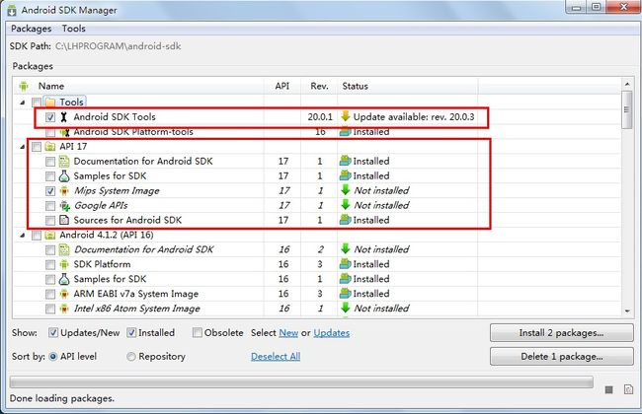The height and width of the screenshot is (414, 642).
Task: Click the Rev. column header
Action: 319,86
